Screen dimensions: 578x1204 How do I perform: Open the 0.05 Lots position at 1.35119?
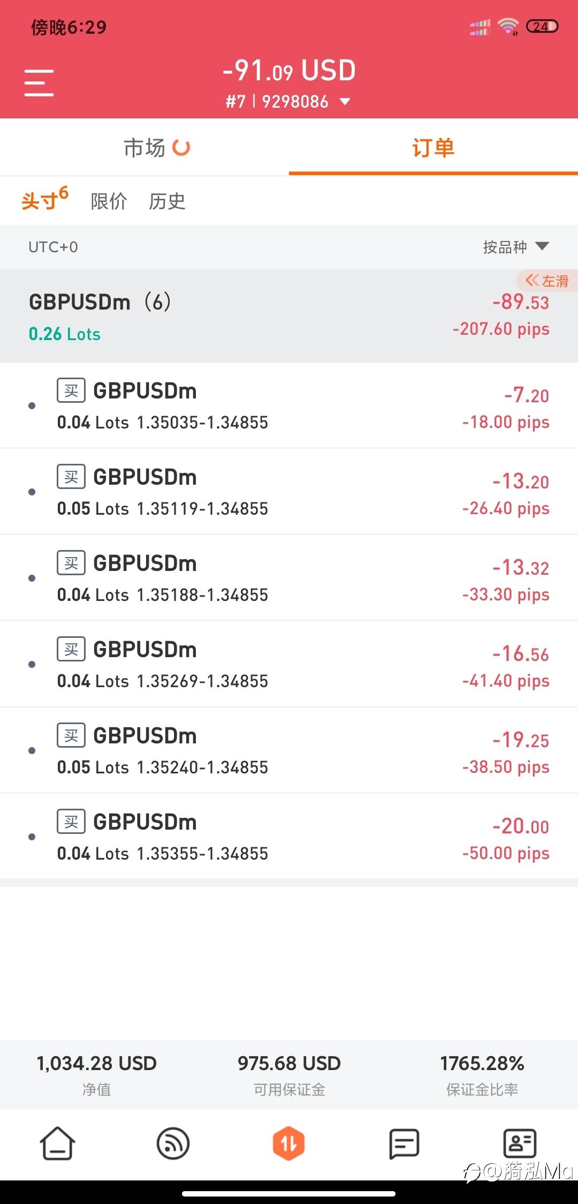[289, 492]
